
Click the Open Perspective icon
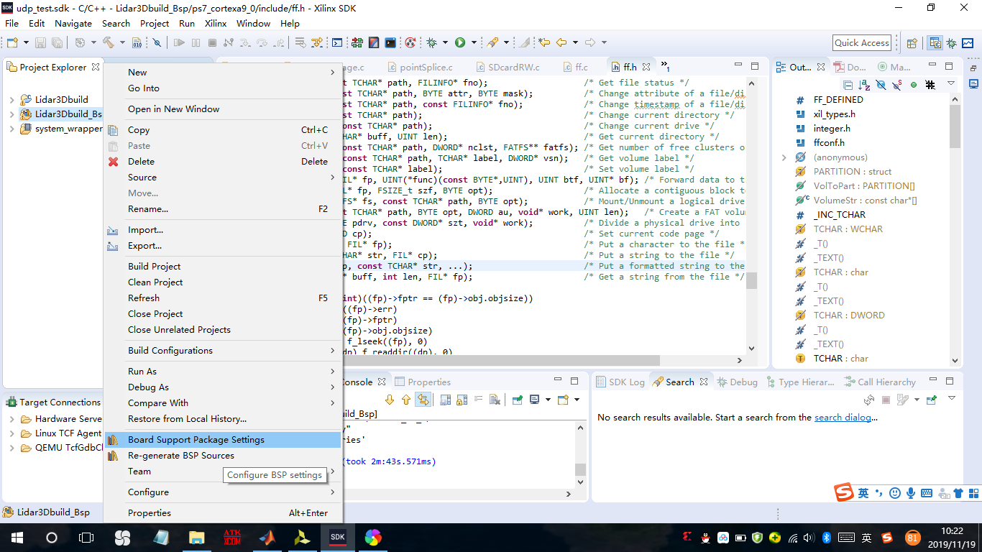[912, 42]
